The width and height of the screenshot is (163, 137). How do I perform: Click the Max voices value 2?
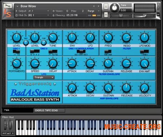[x=83, y=11]
